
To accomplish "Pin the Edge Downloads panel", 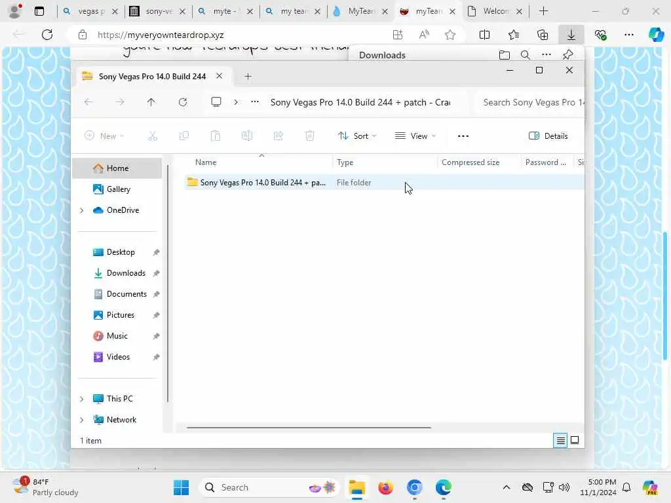I will pyautogui.click(x=568, y=55).
